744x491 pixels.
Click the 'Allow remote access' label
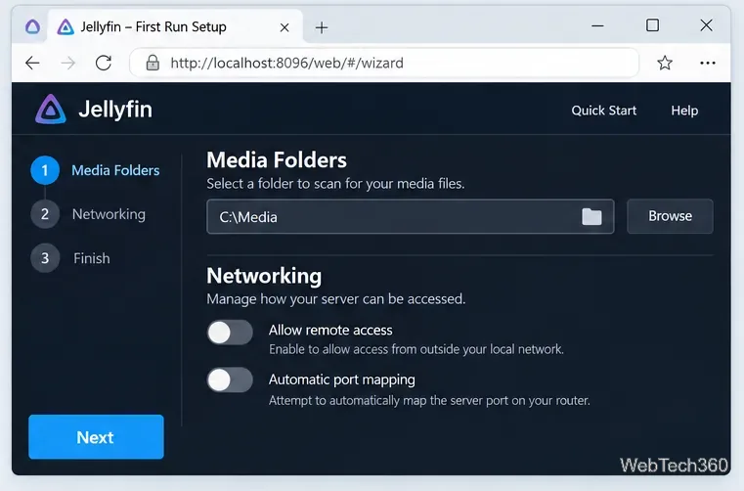pyautogui.click(x=330, y=330)
